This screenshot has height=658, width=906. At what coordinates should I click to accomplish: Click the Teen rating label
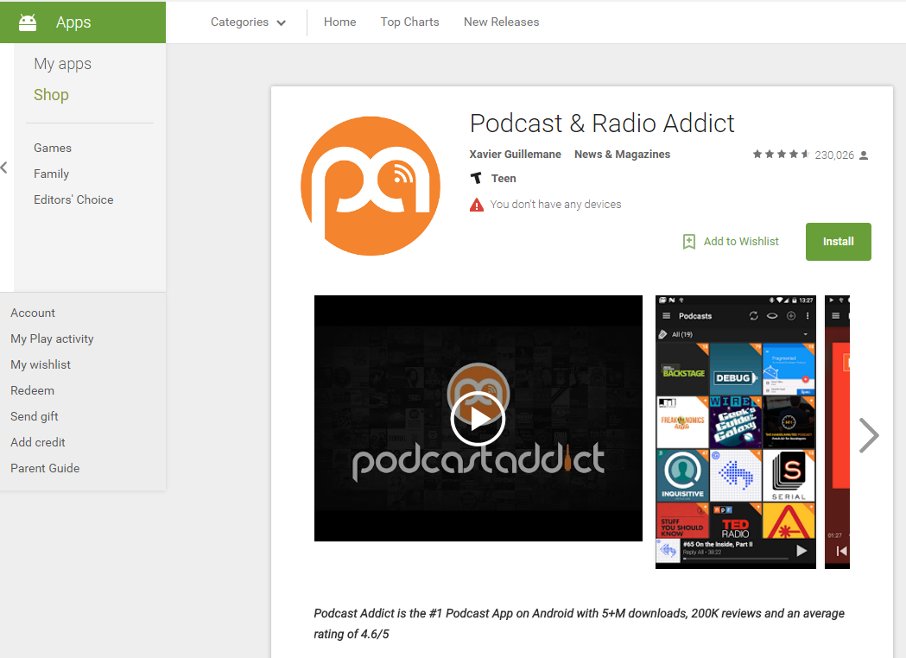504,179
